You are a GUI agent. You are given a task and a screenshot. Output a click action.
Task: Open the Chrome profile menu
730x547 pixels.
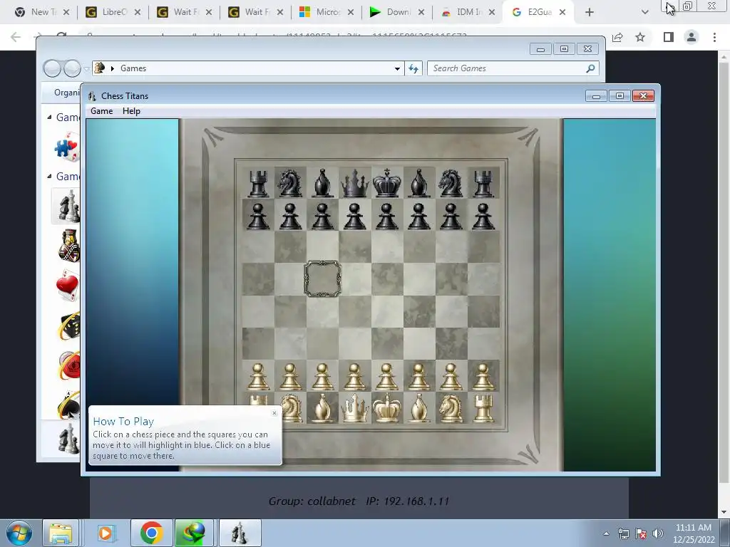[692, 37]
